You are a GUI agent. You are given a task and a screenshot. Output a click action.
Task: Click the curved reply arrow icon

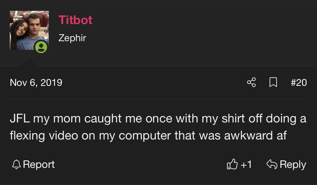(x=272, y=164)
